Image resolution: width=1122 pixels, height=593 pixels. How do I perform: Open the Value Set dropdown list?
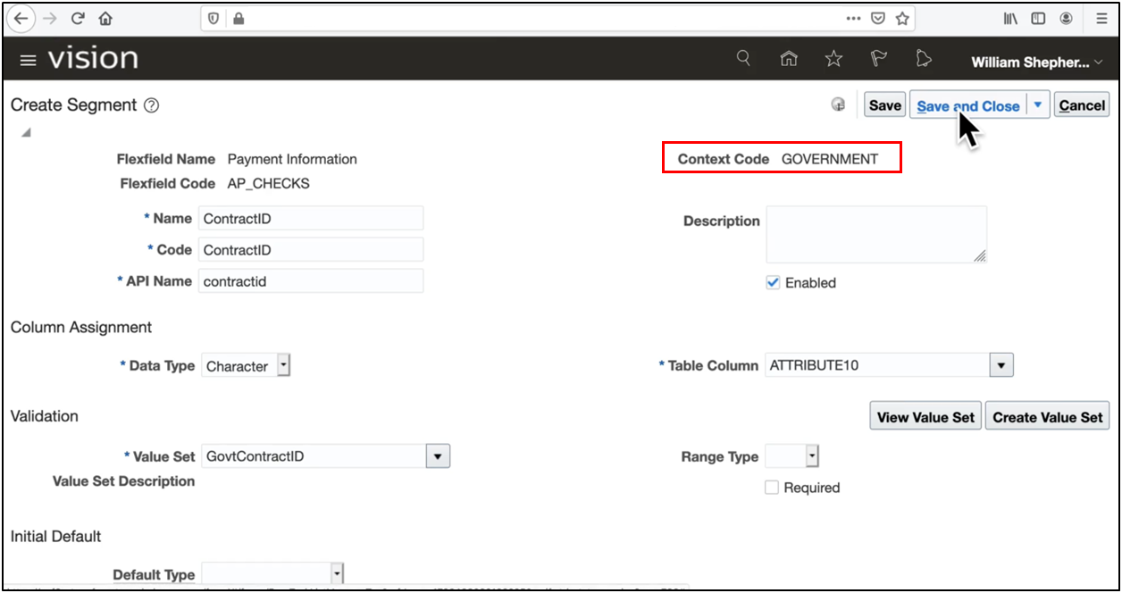point(437,456)
